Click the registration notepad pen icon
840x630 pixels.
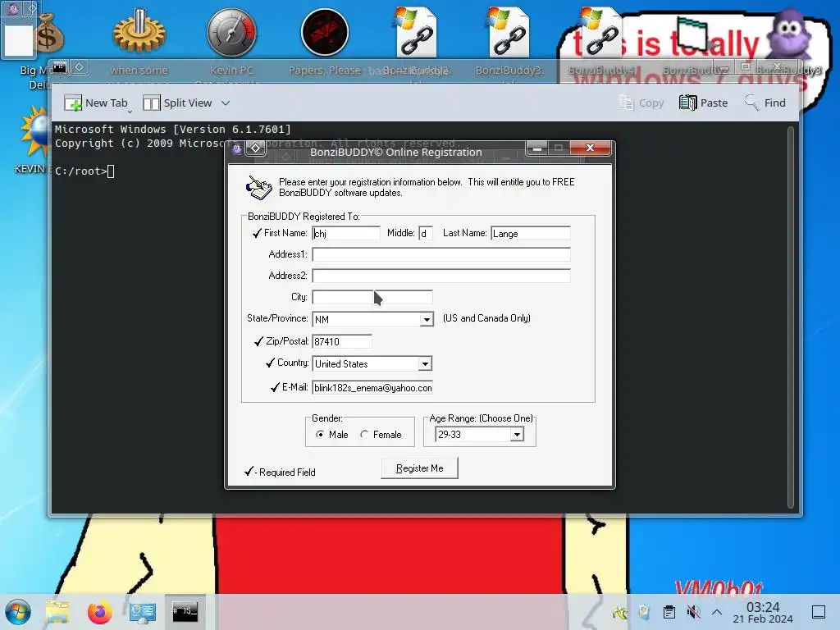(258, 188)
